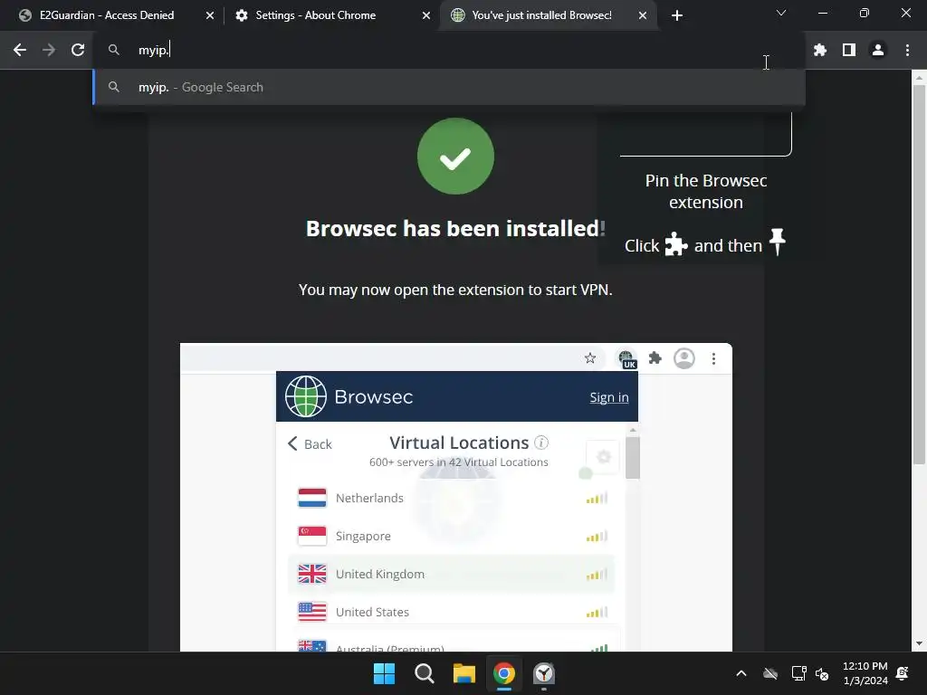This screenshot has width=927, height=695.
Task: Close the E2Guardian - Access Denied tab
Action: pyautogui.click(x=210, y=15)
